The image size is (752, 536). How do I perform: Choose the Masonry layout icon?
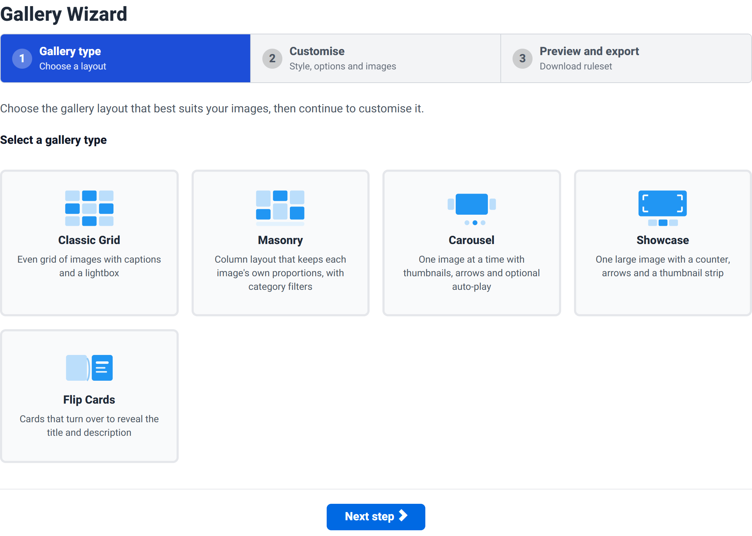click(x=280, y=208)
